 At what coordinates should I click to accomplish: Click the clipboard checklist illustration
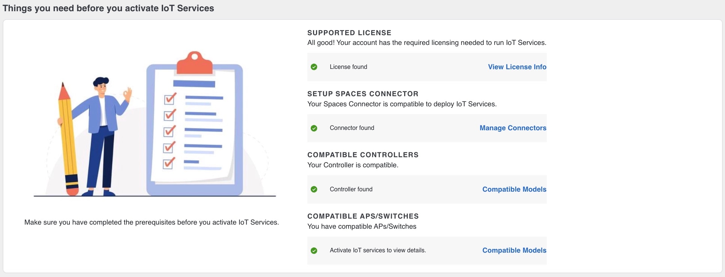point(194,124)
